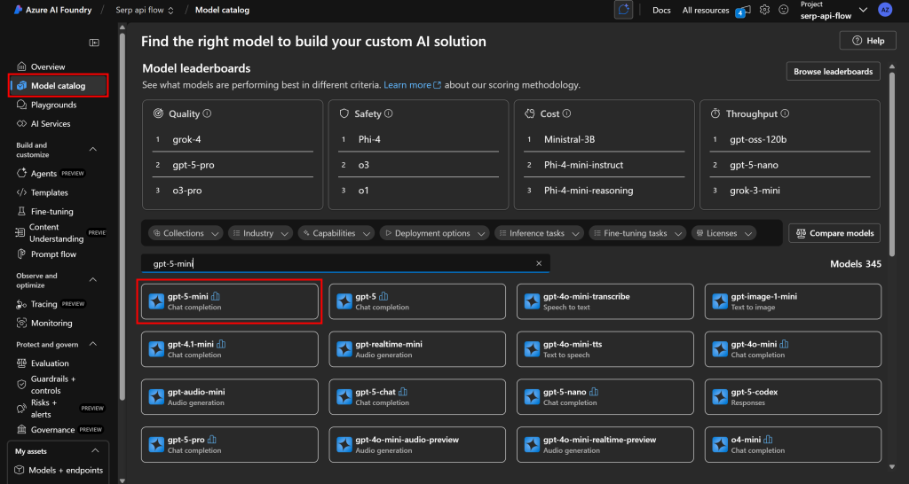Click the Quality info icon
The width and height of the screenshot is (909, 484).
pos(207,113)
